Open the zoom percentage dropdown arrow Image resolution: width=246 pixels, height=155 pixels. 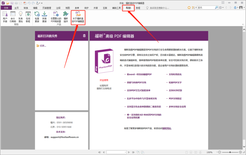(x=217, y=152)
